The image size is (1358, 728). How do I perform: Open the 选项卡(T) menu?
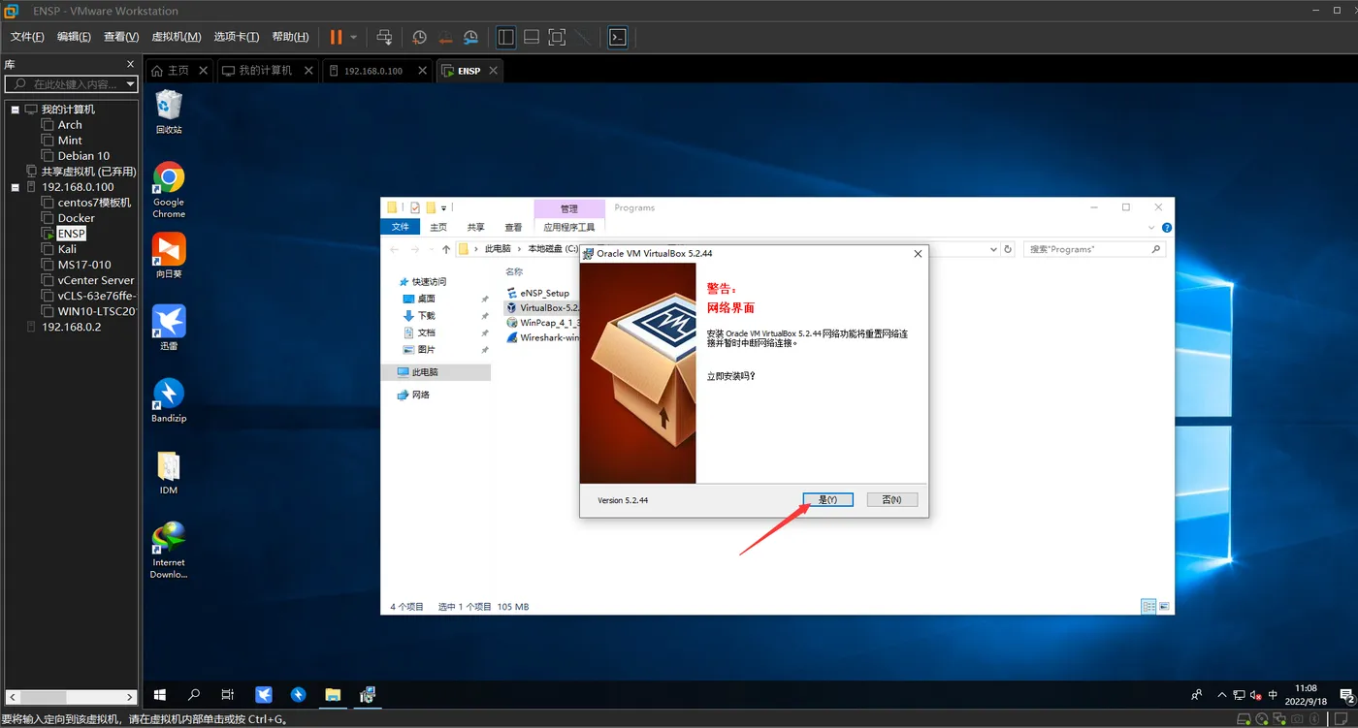point(237,37)
